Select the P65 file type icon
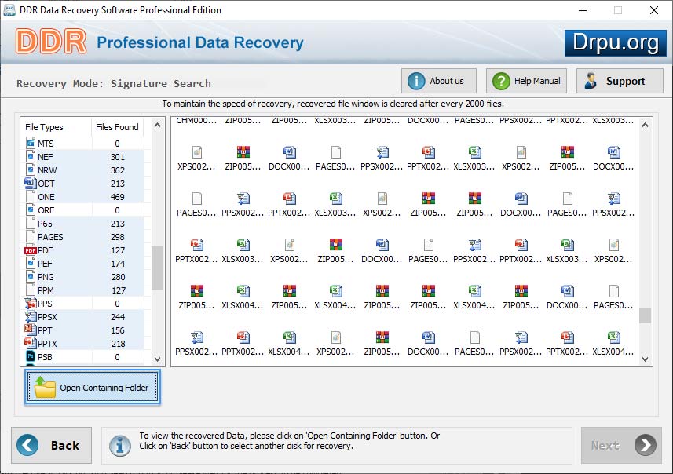The image size is (673, 474). (31, 223)
